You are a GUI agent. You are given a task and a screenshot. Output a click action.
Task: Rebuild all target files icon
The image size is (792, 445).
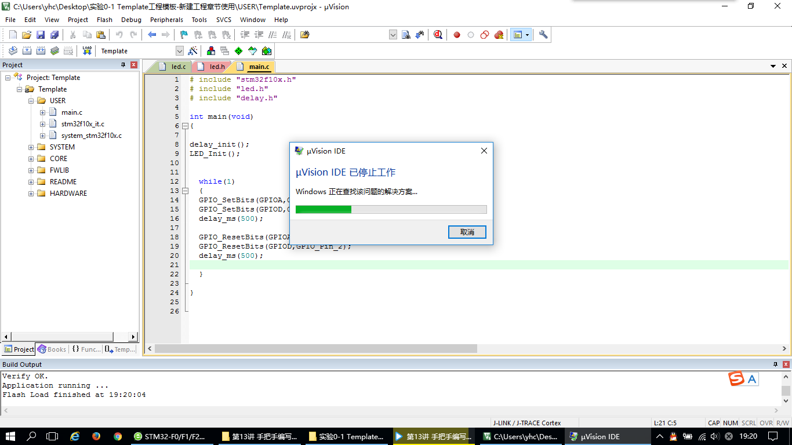[x=41, y=51]
